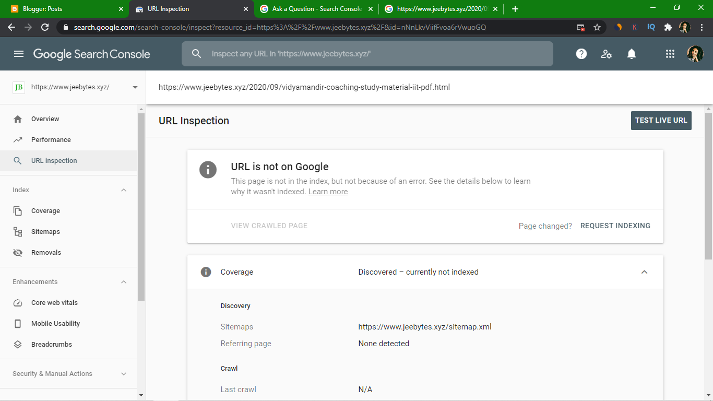This screenshot has width=713, height=401.
Task: Open the Google apps grid
Action: pos(670,54)
